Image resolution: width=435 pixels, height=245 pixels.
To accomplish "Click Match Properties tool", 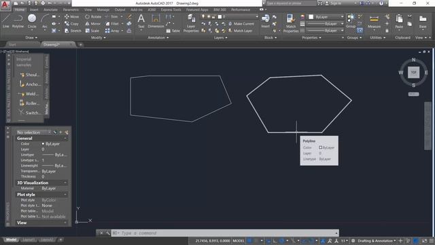I will pos(291,23).
